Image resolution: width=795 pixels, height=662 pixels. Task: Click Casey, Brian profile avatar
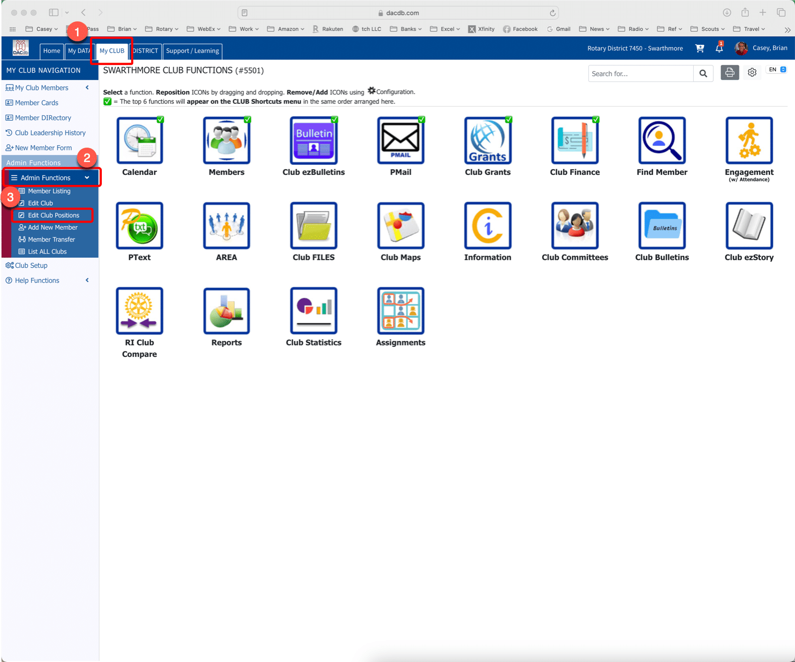741,48
